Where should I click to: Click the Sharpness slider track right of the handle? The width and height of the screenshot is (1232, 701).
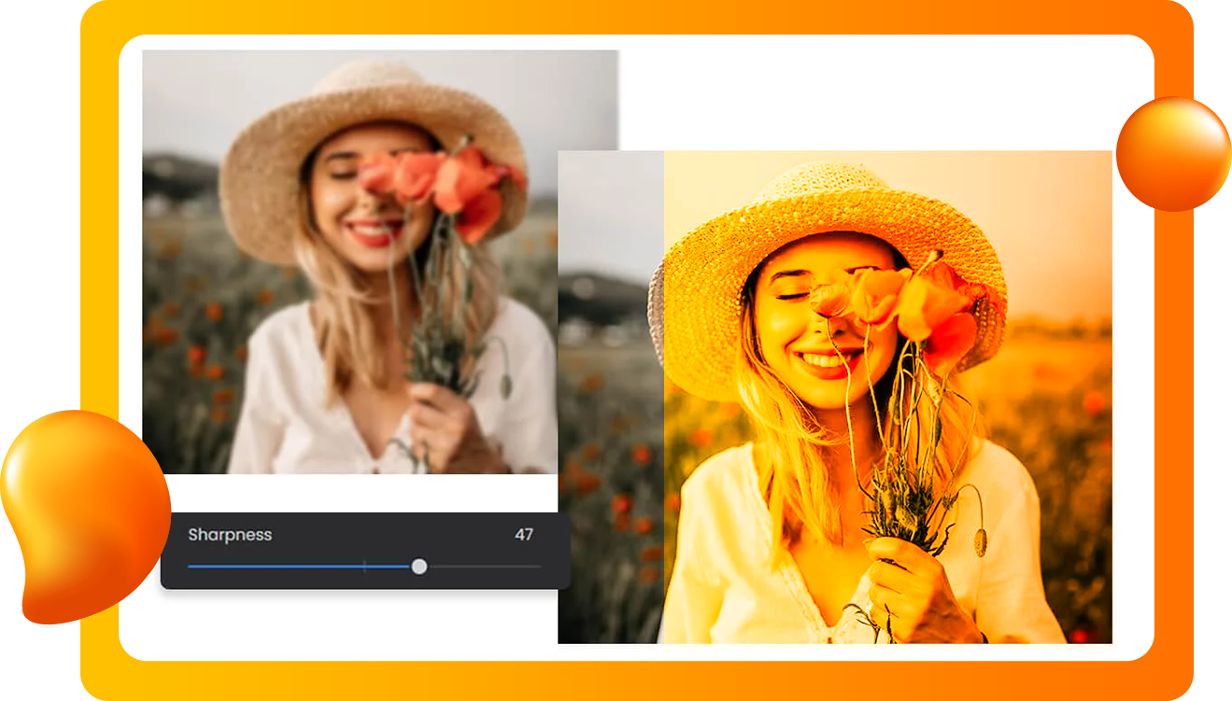(484, 567)
